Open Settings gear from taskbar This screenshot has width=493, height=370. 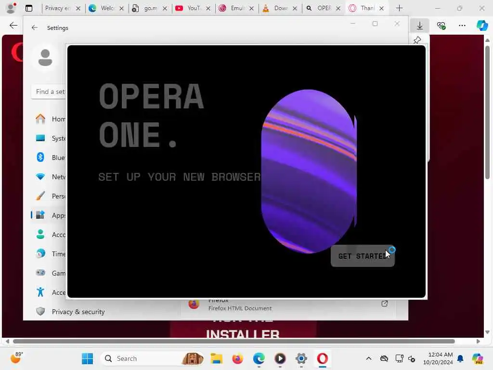click(x=301, y=358)
